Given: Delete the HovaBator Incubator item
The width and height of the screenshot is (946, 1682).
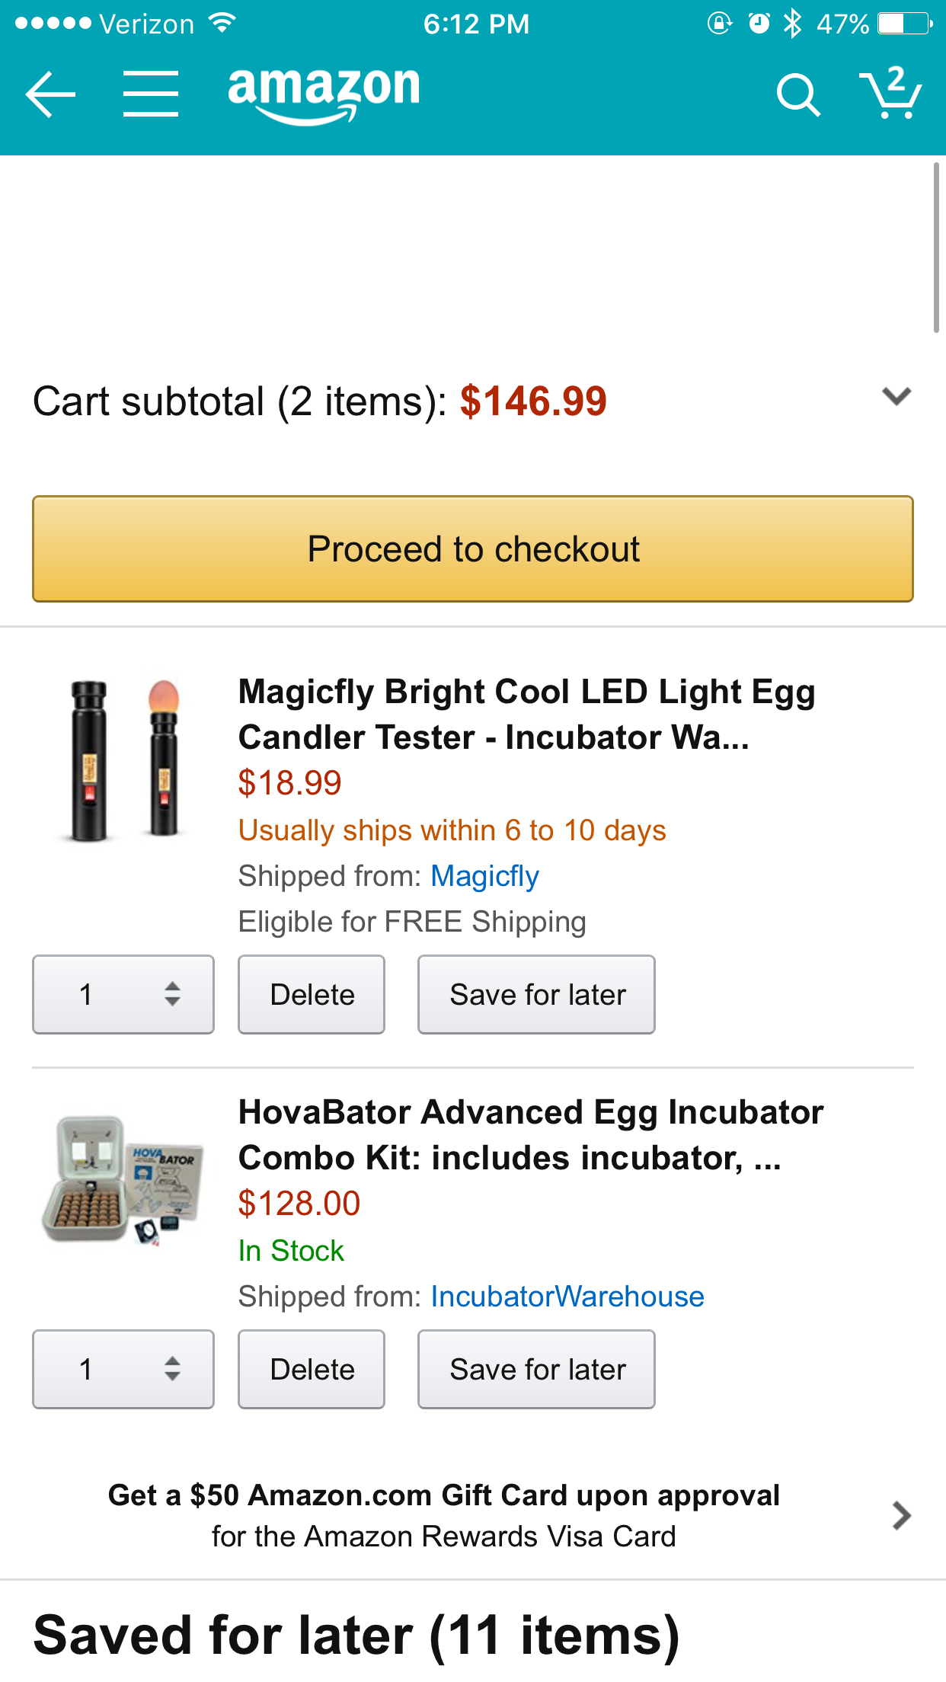Looking at the screenshot, I should 312,1369.
